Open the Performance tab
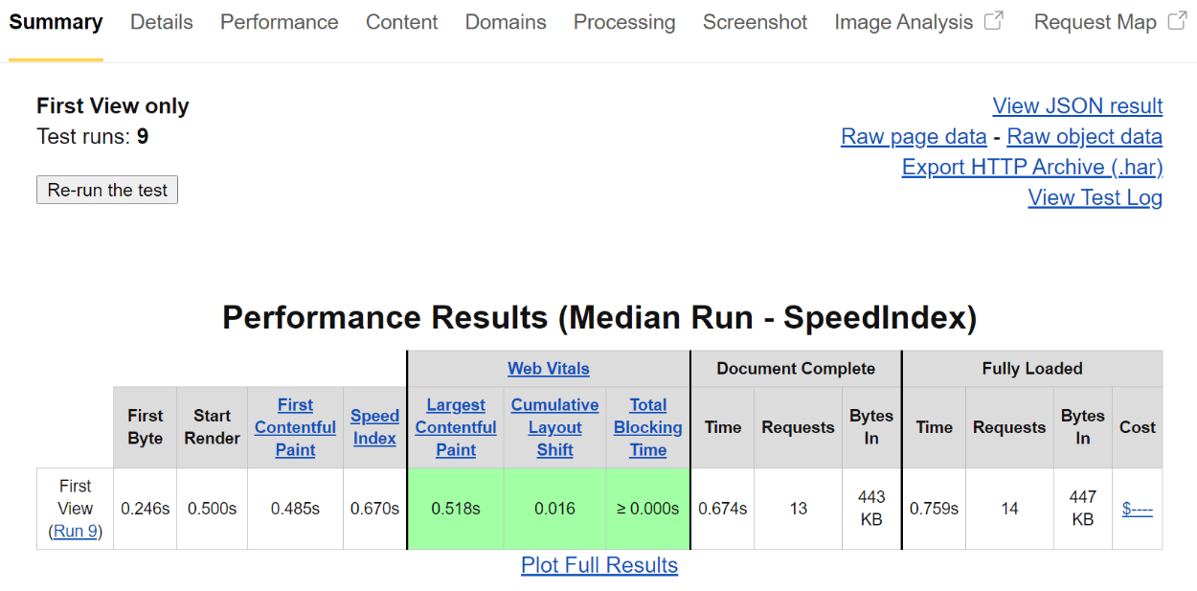This screenshot has height=591, width=1197. pos(279,22)
